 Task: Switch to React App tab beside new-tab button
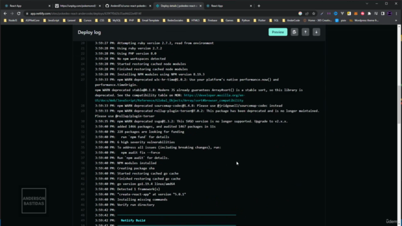coord(229,6)
